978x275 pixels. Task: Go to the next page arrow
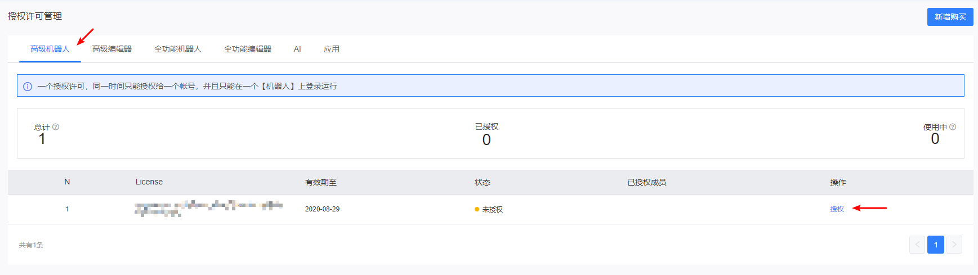pos(954,245)
